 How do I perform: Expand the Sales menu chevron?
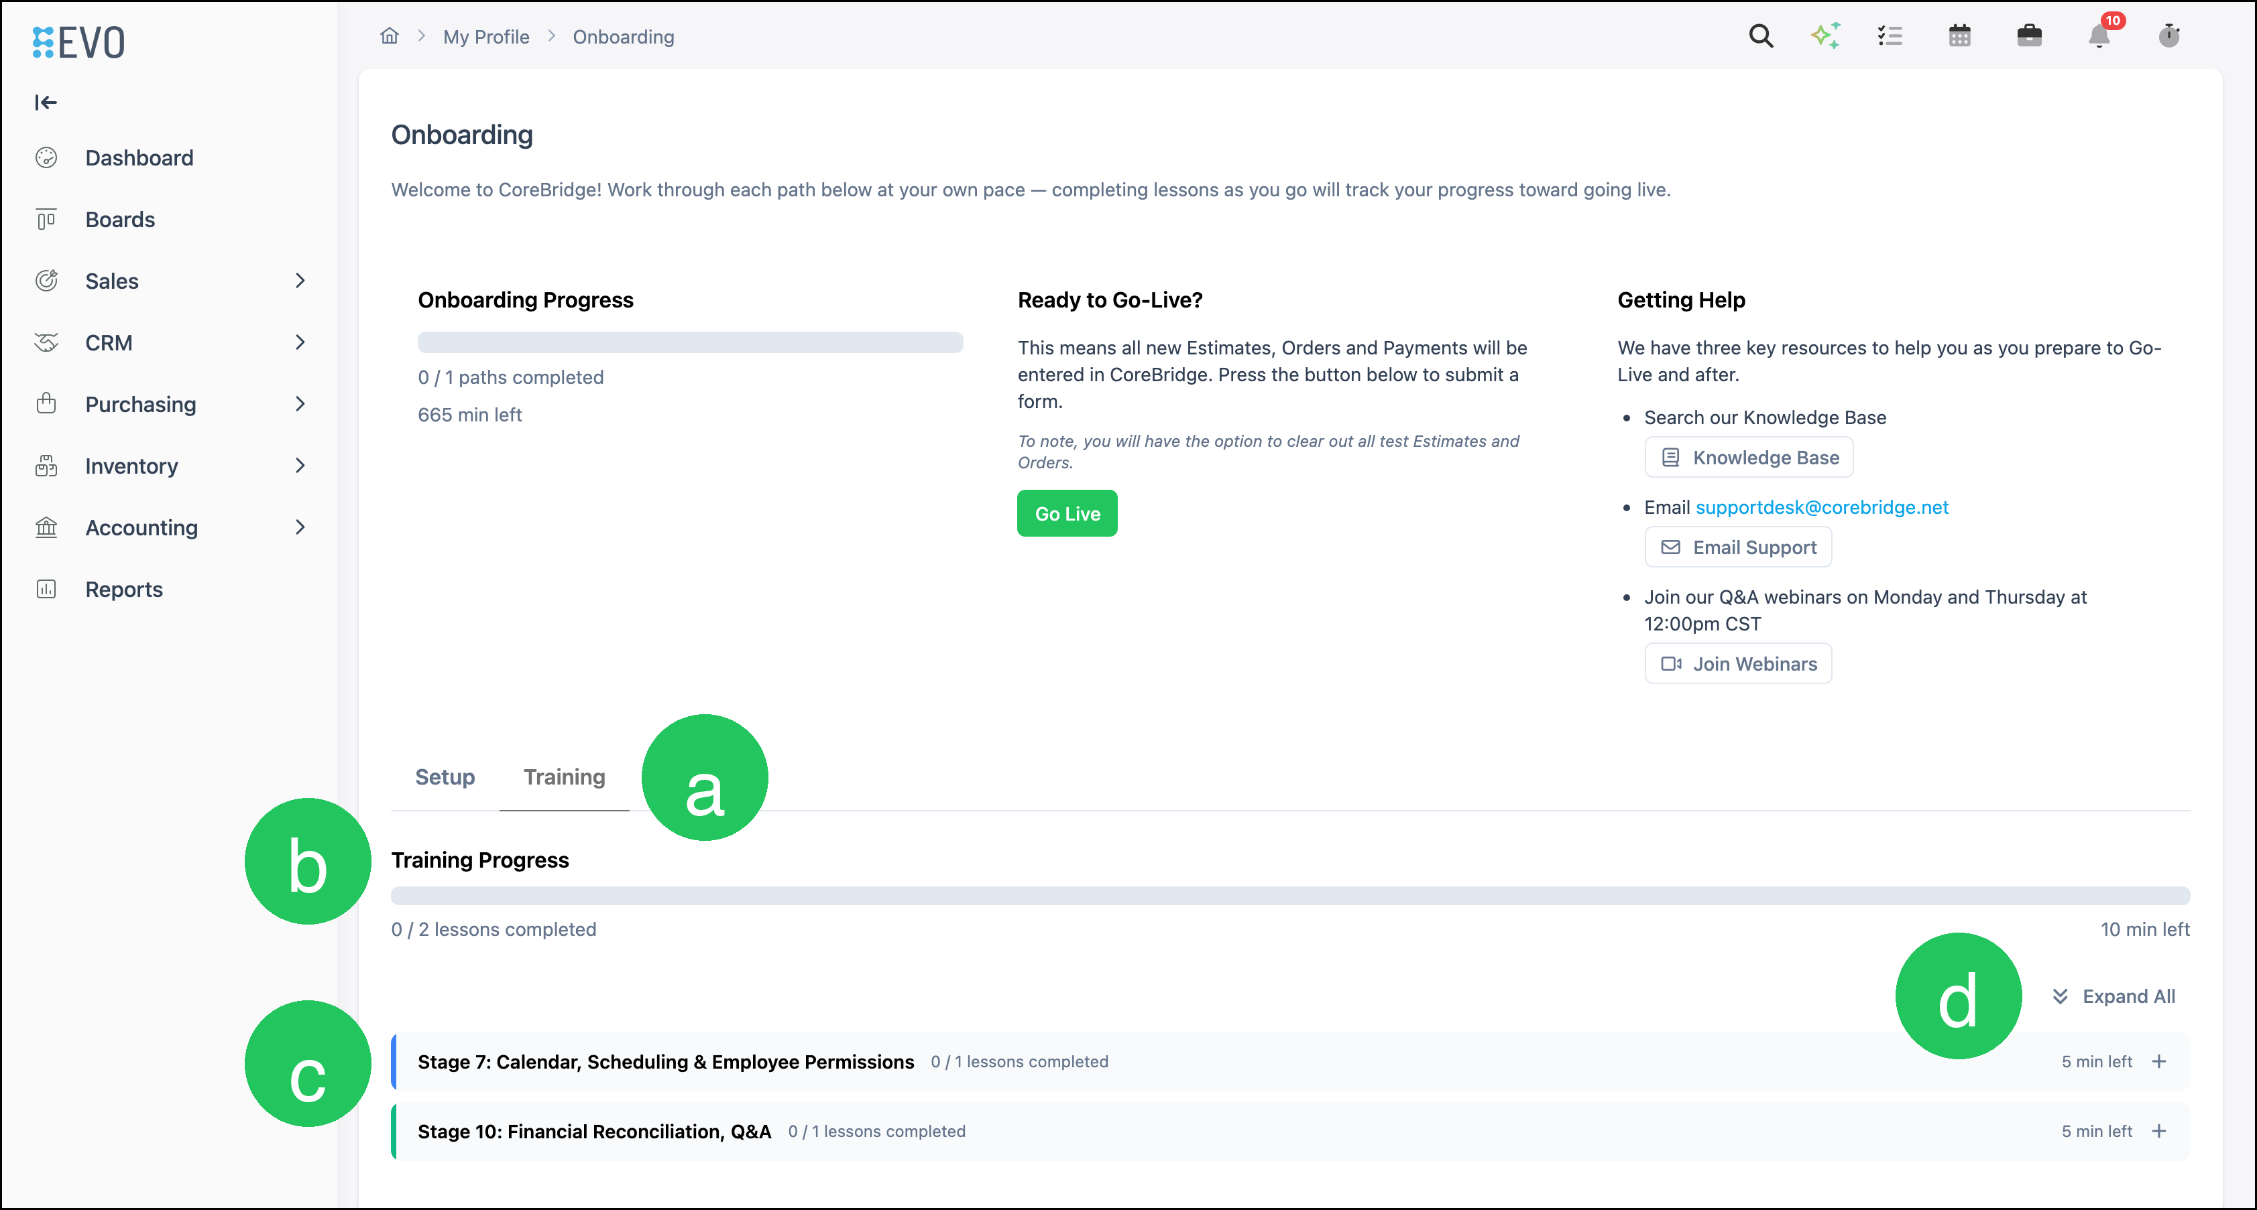tap(300, 280)
